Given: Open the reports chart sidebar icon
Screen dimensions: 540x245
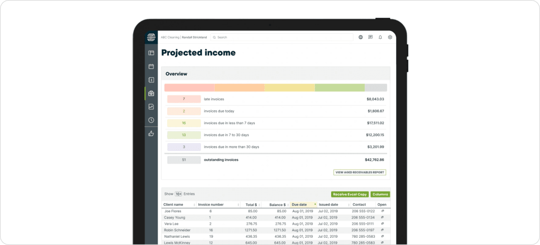Looking at the screenshot, I should coord(151,107).
